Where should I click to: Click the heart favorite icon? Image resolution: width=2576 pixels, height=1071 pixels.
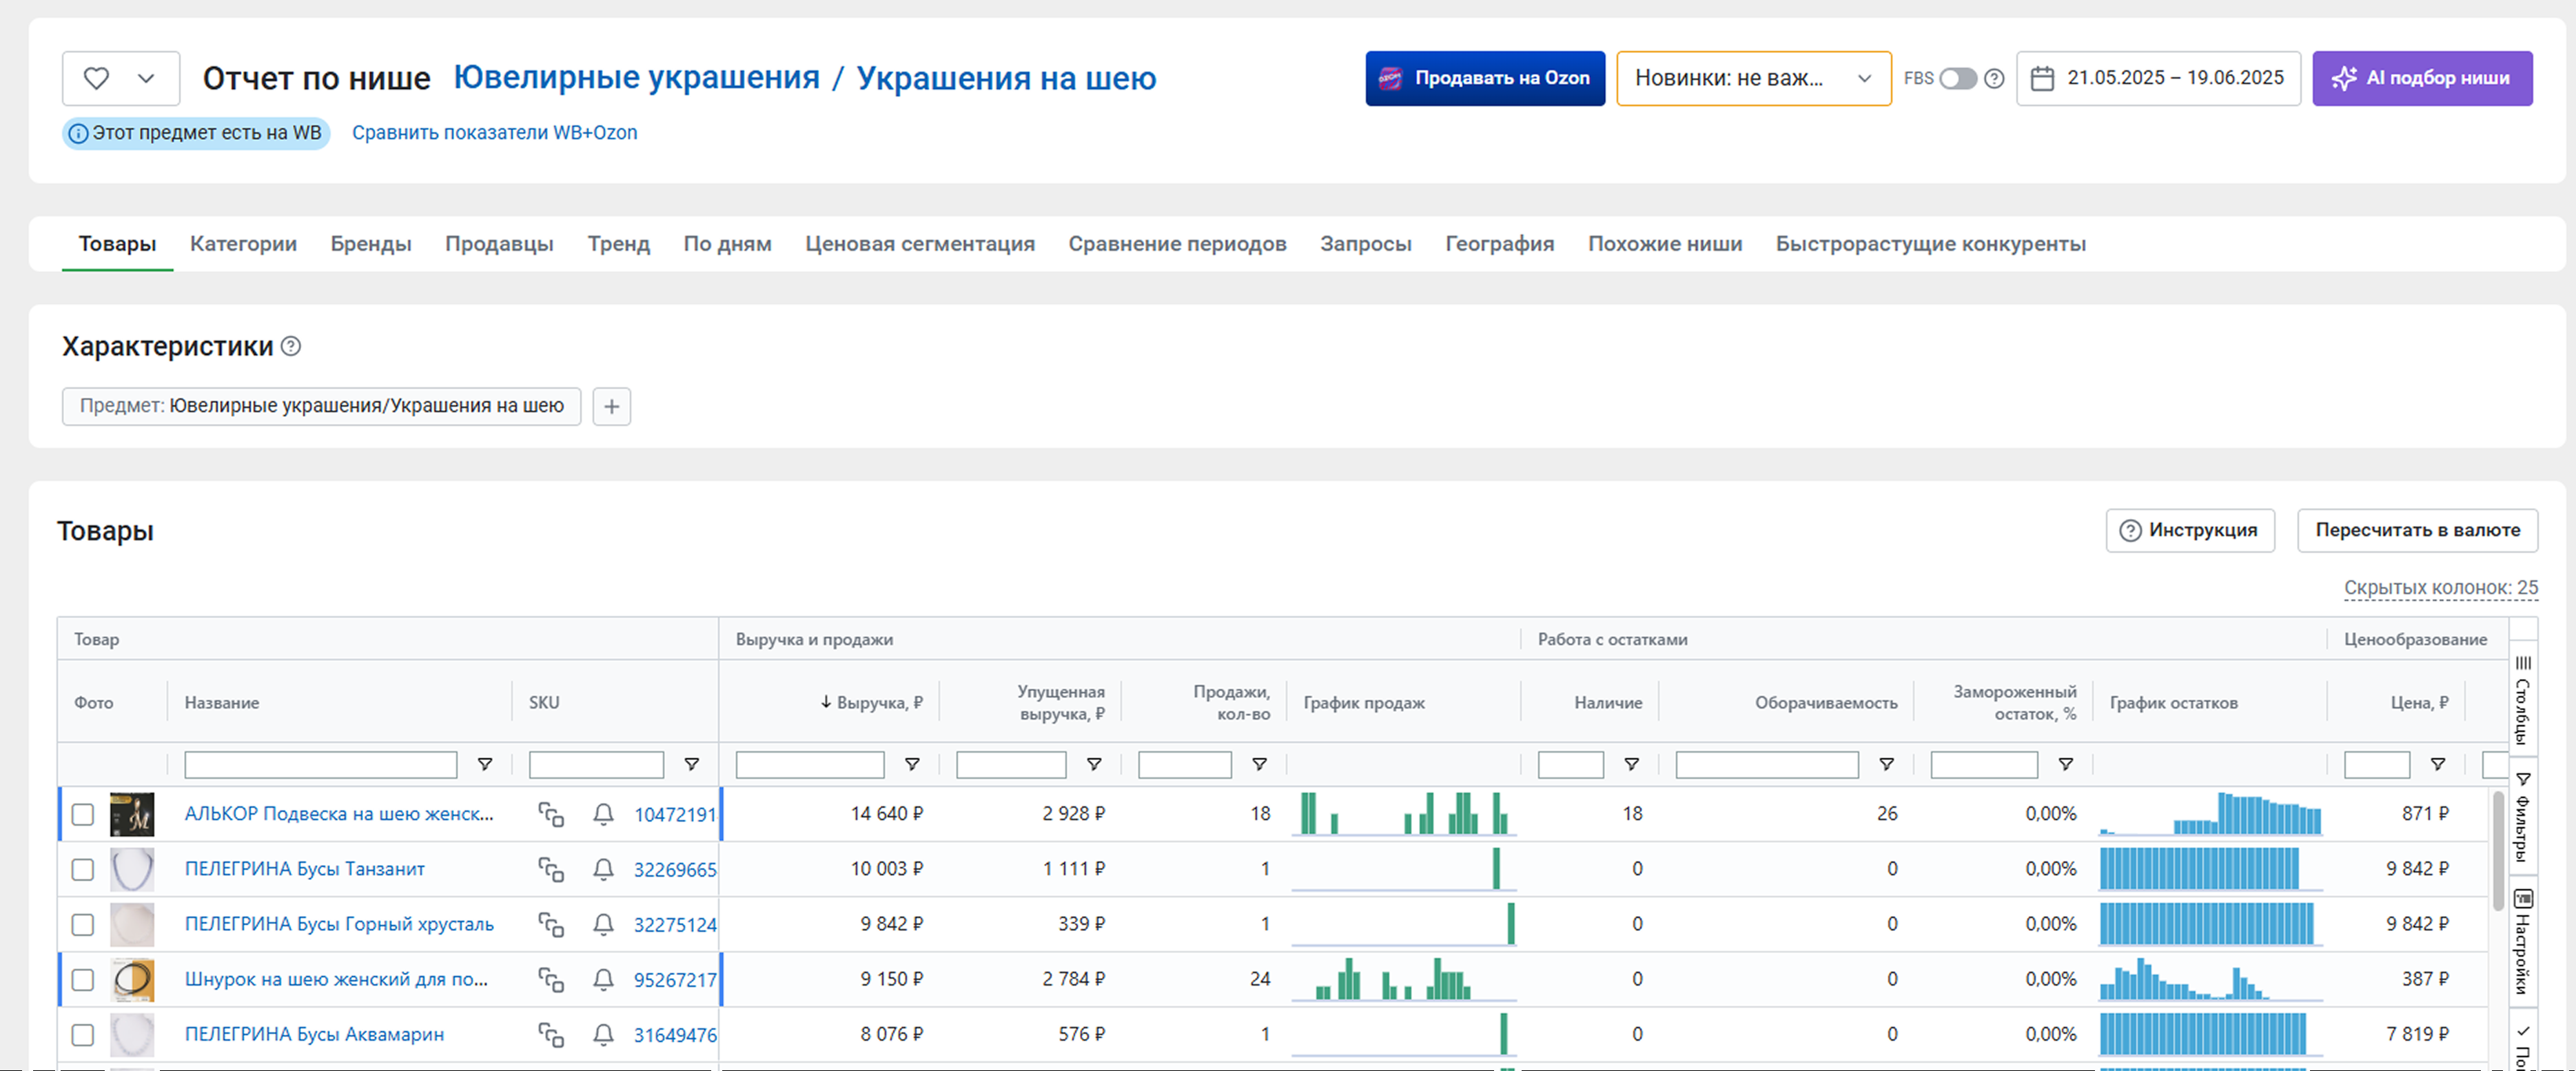[96, 78]
